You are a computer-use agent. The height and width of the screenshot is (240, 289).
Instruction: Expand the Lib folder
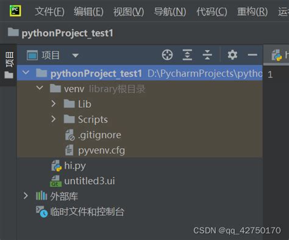[54, 104]
